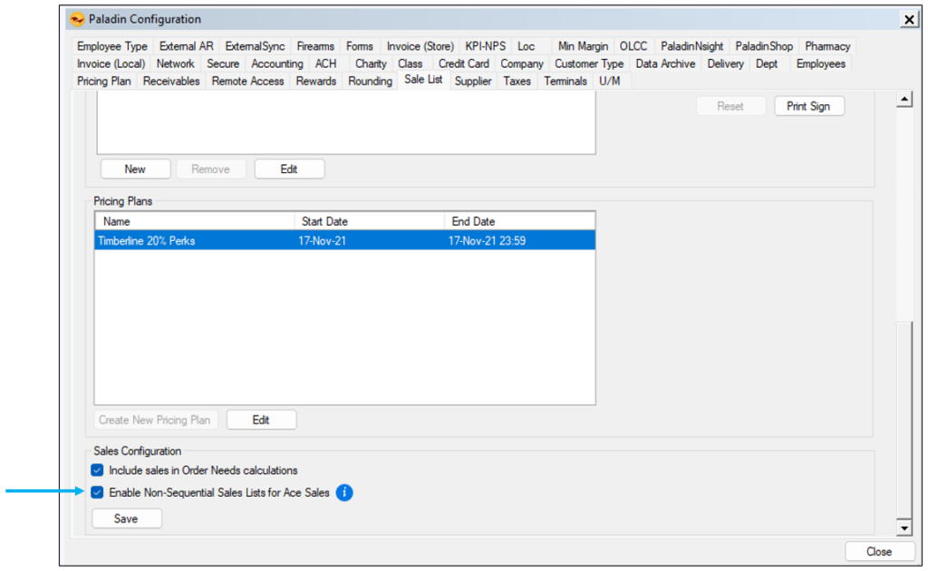Click the New button for sale lists

tap(135, 169)
